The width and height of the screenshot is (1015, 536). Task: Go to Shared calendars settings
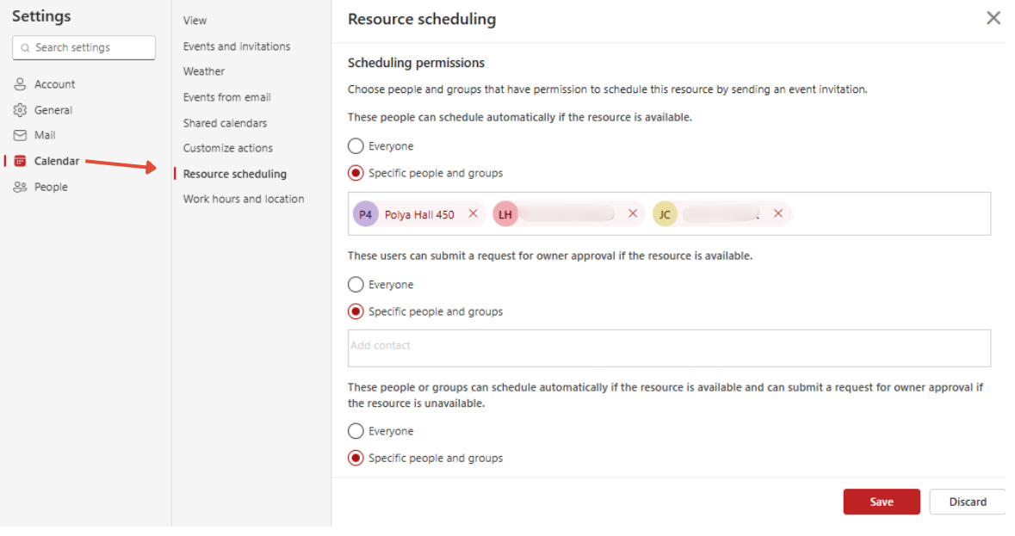tap(225, 124)
